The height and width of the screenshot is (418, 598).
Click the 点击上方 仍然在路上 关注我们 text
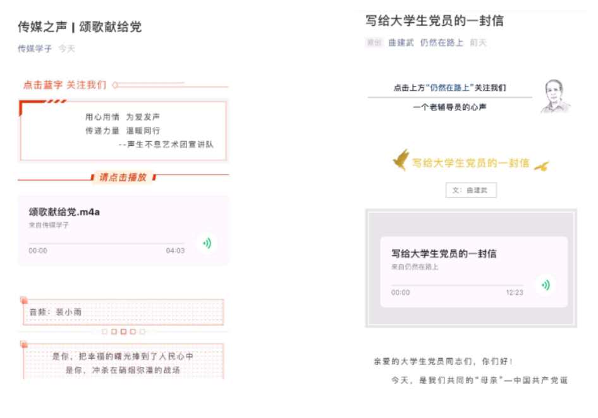coord(449,88)
